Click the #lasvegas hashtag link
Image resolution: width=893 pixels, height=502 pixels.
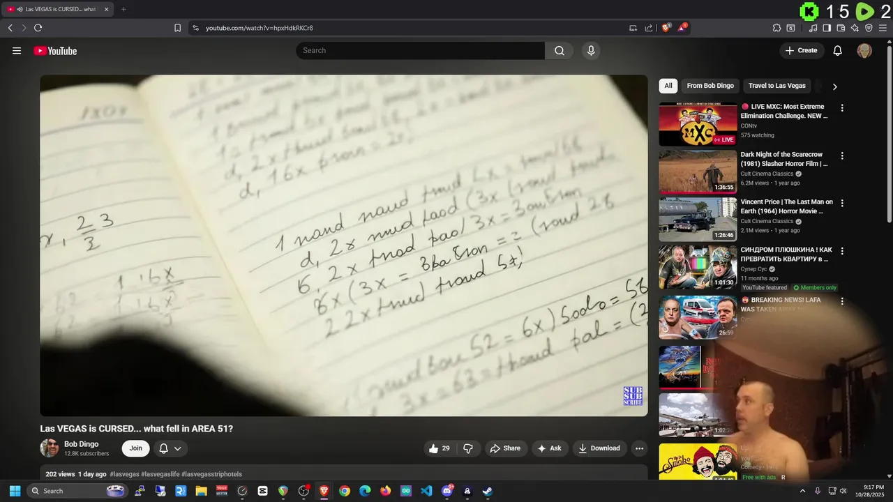pyautogui.click(x=124, y=474)
